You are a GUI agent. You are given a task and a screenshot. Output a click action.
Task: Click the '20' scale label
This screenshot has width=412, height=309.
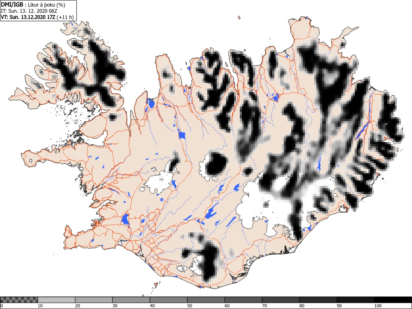coord(77,306)
